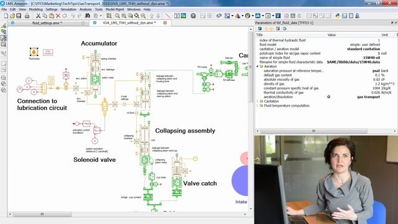Switch to Simulation mode in left sidebar
Image resolution: width=398 pixels, height=224 pixels.
click(4, 44)
